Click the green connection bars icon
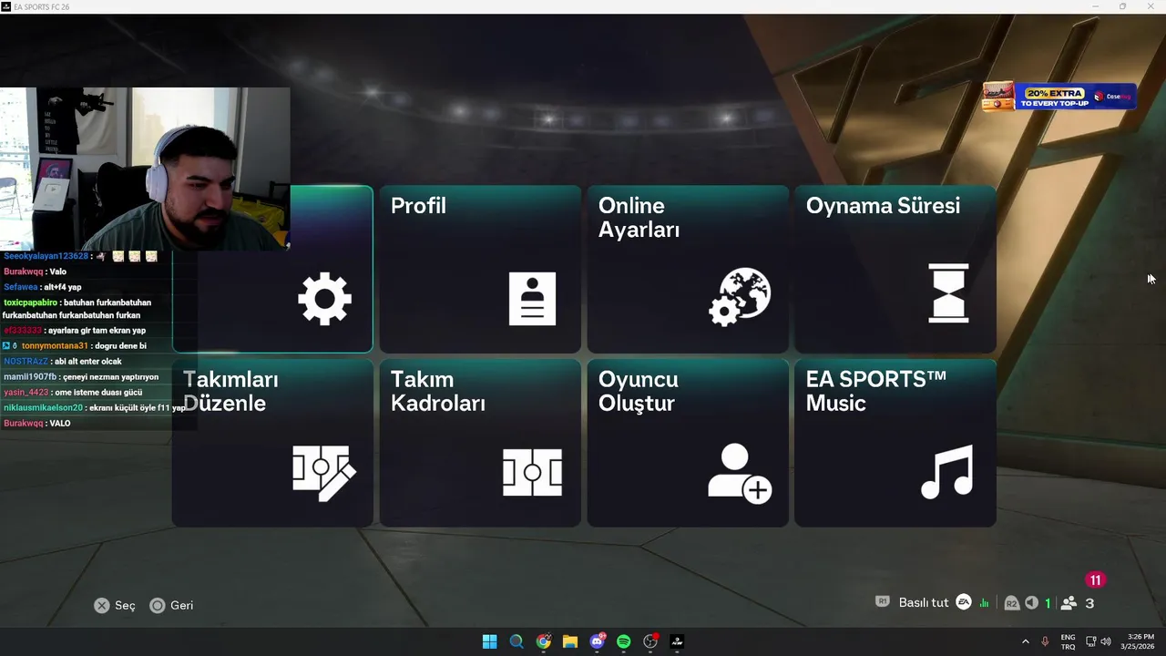Image resolution: width=1166 pixels, height=656 pixels. coord(984,603)
